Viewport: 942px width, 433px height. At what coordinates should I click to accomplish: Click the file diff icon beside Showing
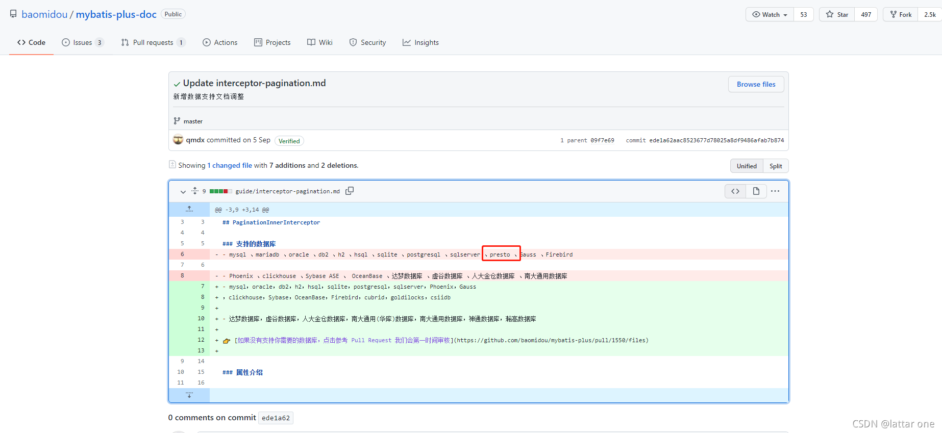(x=172, y=164)
